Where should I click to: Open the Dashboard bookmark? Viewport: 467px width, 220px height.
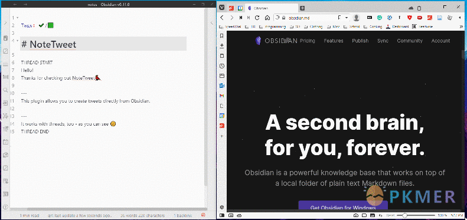397,27
